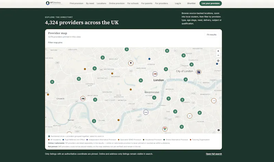Click the colorful triangle logo pin near Brixton
The width and height of the screenshot is (274, 162).
165,129
